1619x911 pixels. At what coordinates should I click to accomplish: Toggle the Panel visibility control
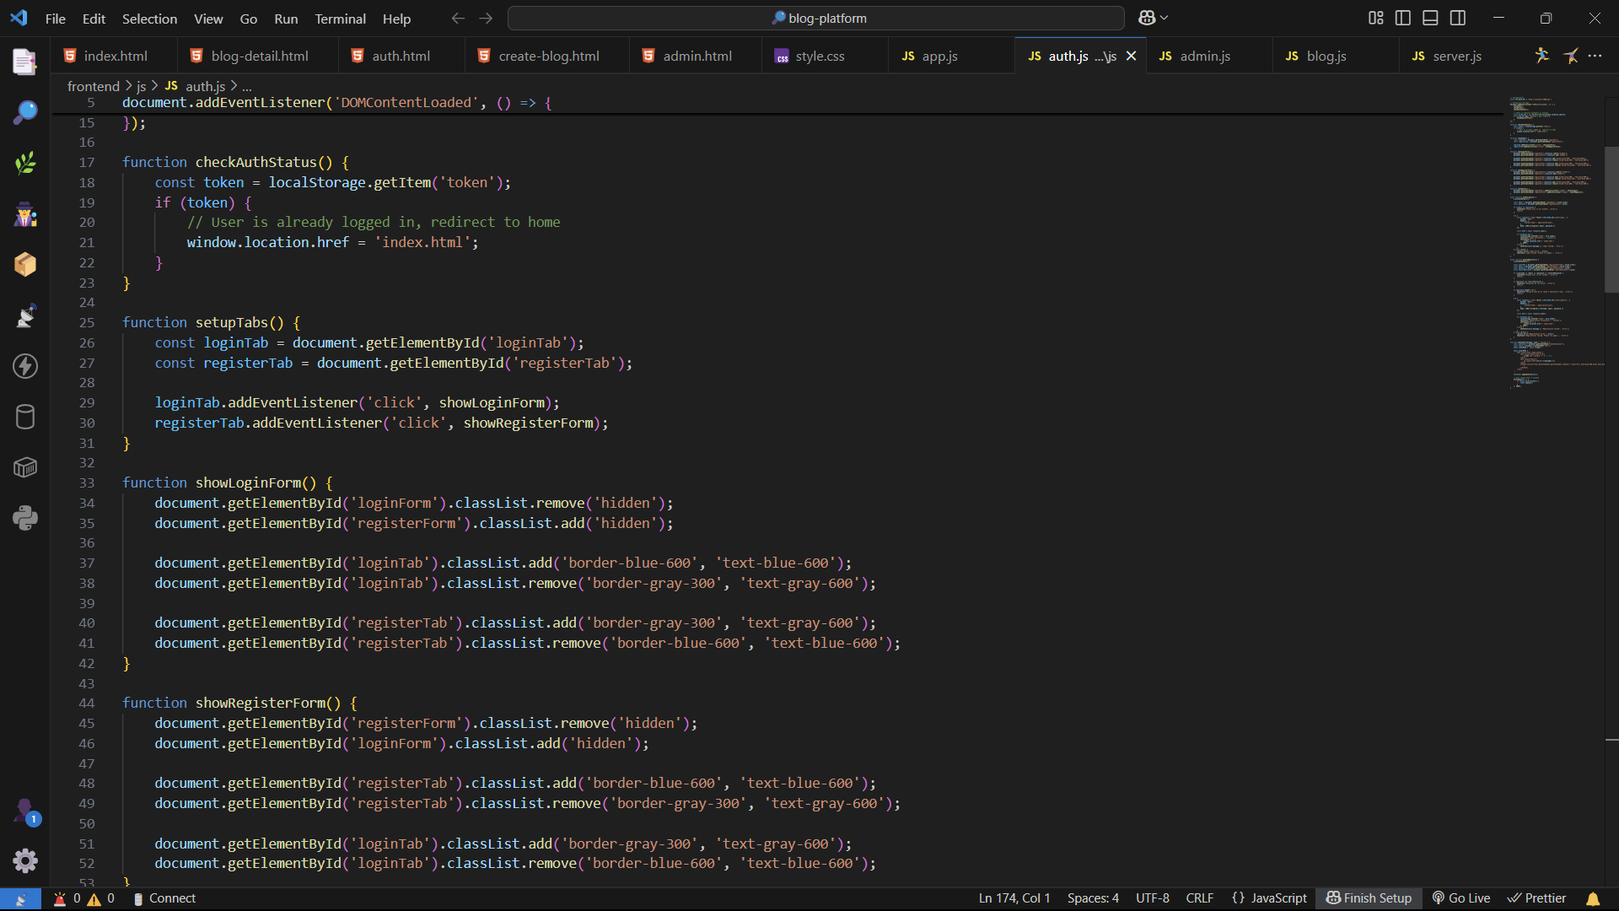point(1430,17)
